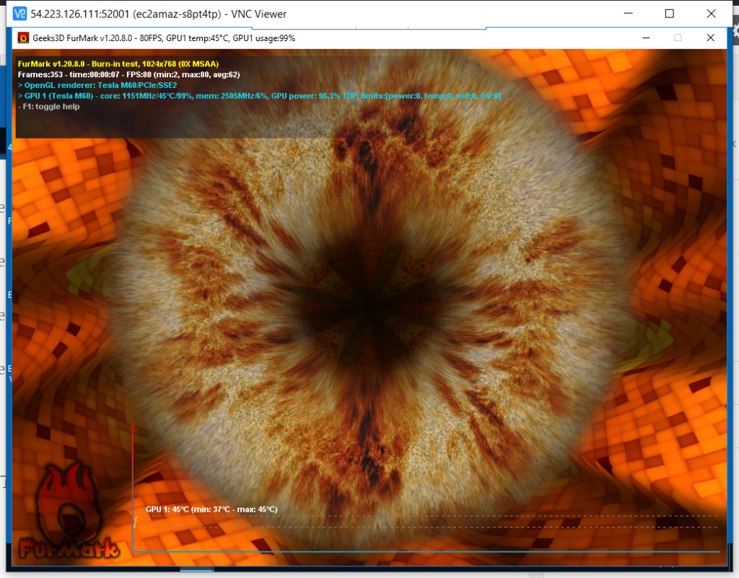
Task: Click the GPU 1 temperature min/max label
Action: (211, 509)
